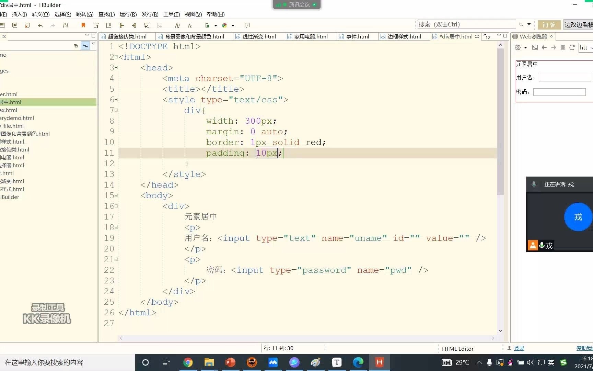593x371 pixels.
Task: Open the browser console icon
Action: pyautogui.click(x=535, y=47)
